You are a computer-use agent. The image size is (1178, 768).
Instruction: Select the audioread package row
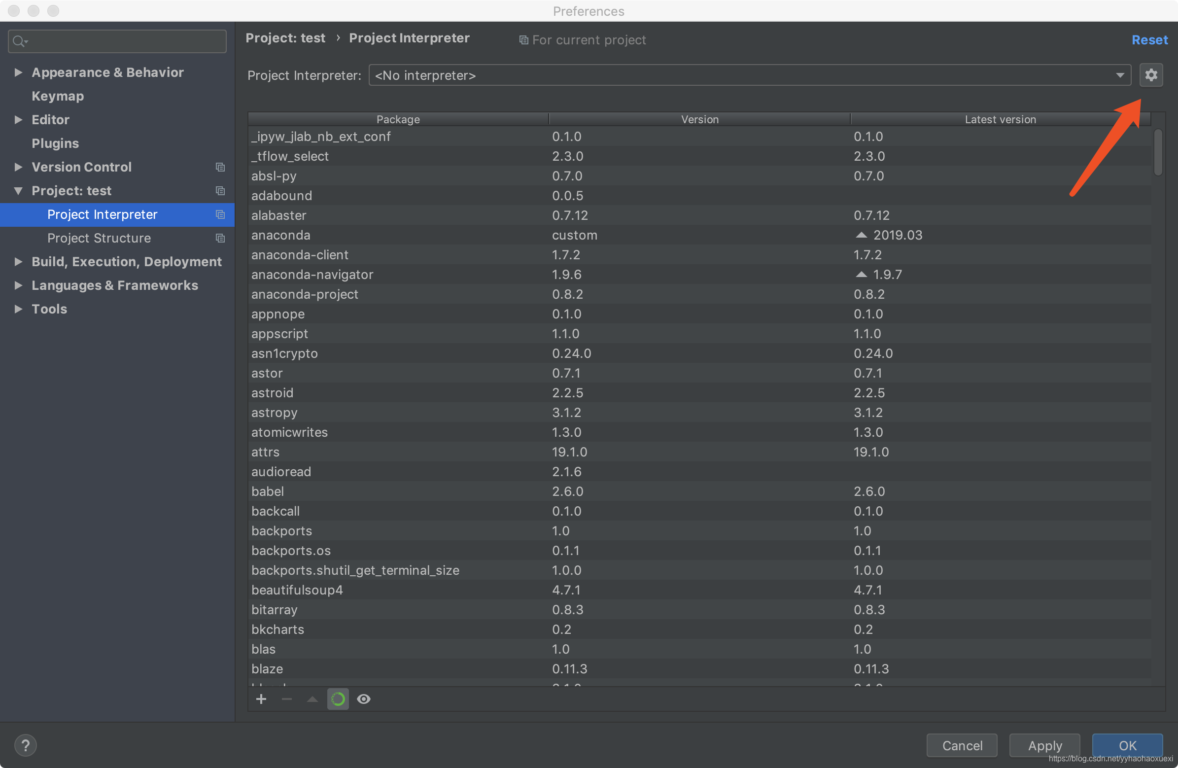click(x=699, y=471)
